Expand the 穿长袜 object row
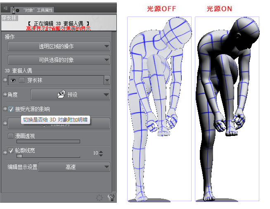Screen dimensions: 270x209 [5, 80]
